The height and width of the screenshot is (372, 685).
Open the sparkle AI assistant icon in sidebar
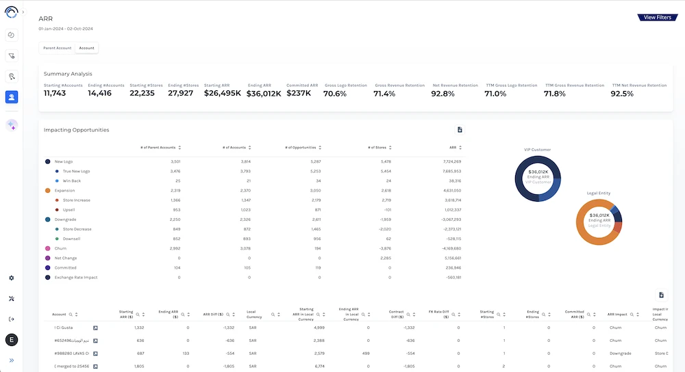[12, 125]
